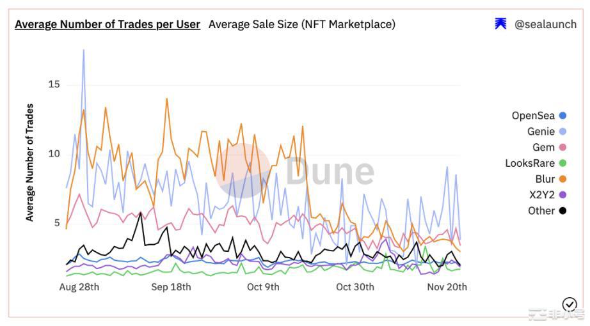Toggle LooksRare series green legend dot
590x326 pixels.
(562, 164)
